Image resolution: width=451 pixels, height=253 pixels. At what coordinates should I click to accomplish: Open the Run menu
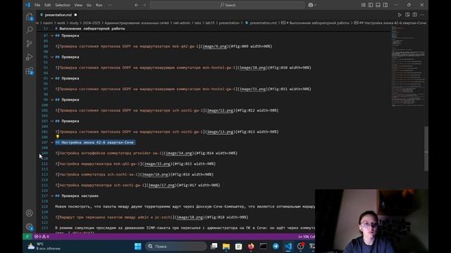(x=99, y=5)
